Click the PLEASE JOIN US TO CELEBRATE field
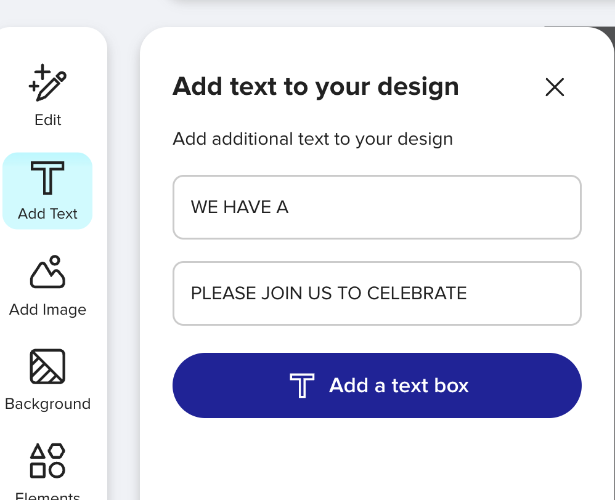The image size is (615, 500). (x=377, y=294)
